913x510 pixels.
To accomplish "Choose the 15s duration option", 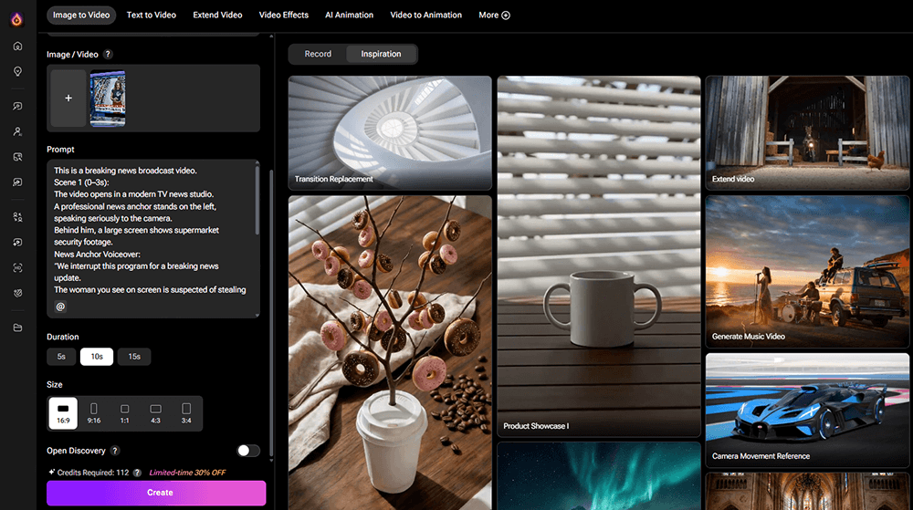I will pyautogui.click(x=134, y=357).
